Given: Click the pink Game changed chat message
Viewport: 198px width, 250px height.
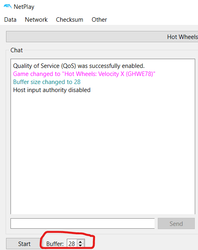Looking at the screenshot, I should click(84, 74).
